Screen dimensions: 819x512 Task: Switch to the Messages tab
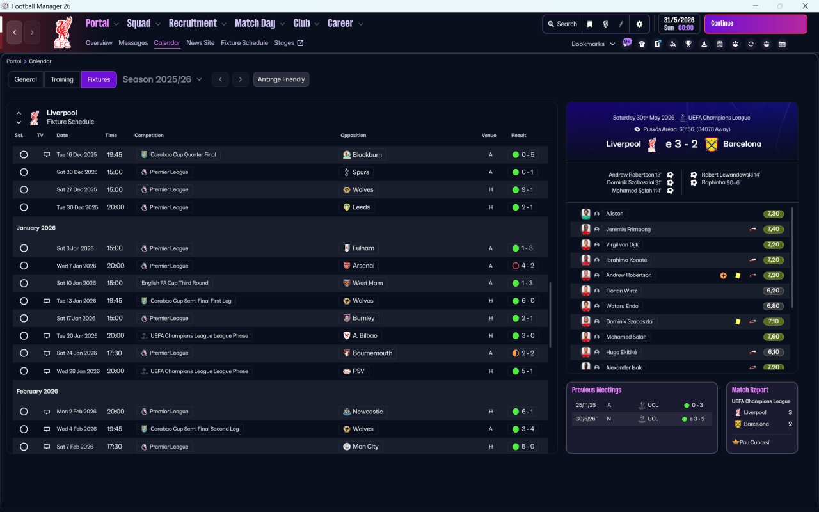133,43
